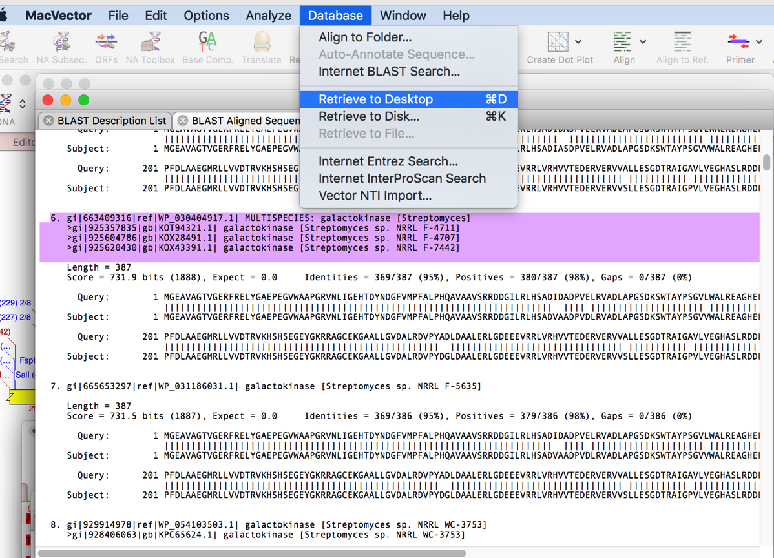Viewport: 774px width, 558px height.
Task: Select Internet BLAST Search menu item
Action: 389,72
